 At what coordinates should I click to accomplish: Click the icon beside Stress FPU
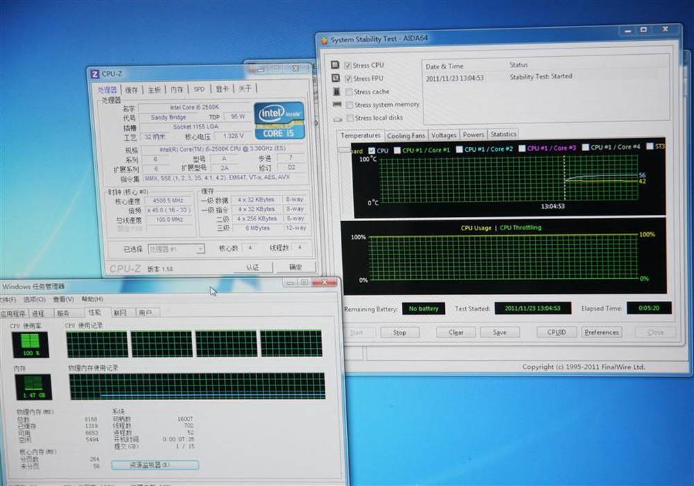tap(335, 78)
